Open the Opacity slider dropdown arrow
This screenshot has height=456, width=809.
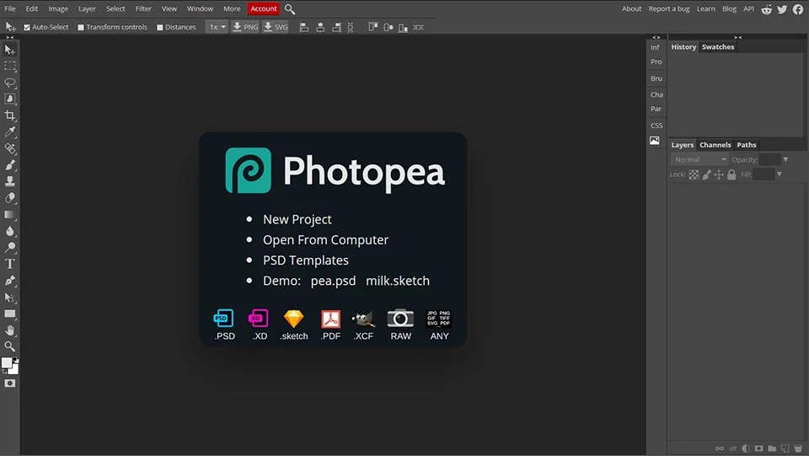coord(785,159)
